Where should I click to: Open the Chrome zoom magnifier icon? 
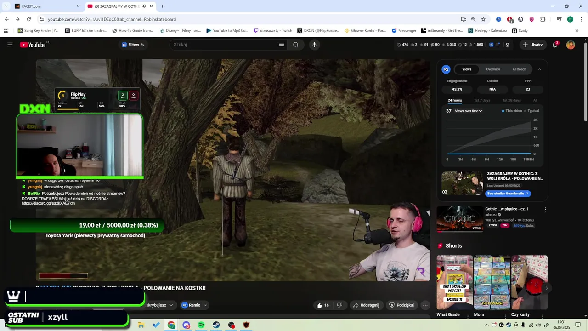click(x=473, y=19)
